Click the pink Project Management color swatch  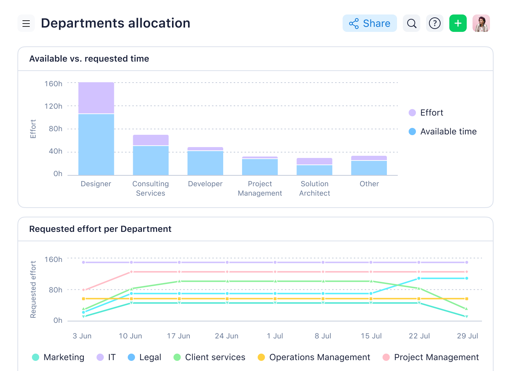coord(386,357)
